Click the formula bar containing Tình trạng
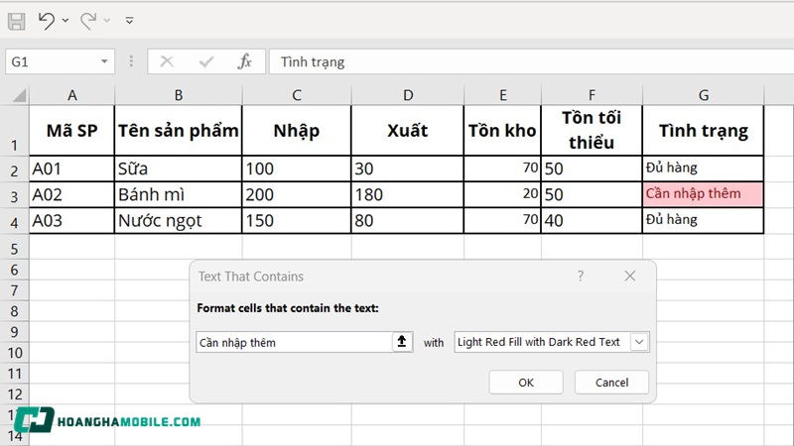This screenshot has height=446, width=794. pos(531,61)
